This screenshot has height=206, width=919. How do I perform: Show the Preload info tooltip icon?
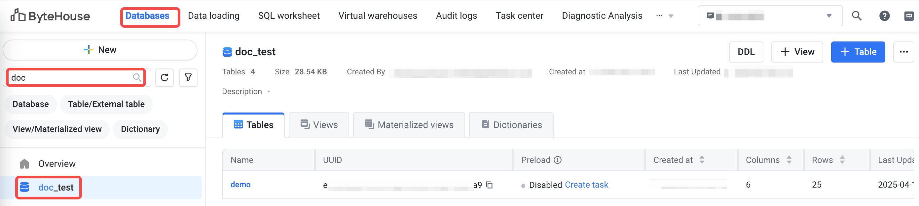[557, 160]
